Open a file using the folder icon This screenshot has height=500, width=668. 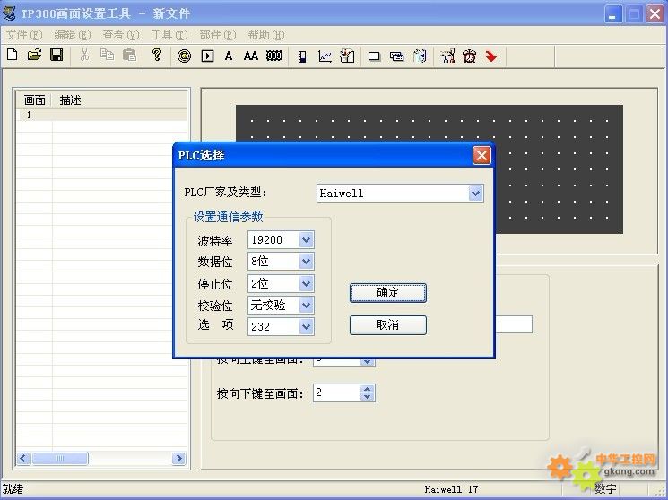tap(34, 56)
